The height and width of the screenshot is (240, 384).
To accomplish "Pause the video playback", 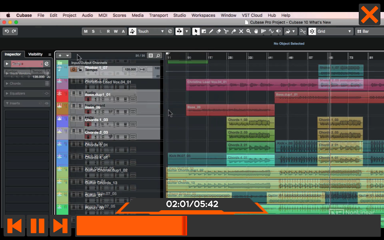I will click(37, 226).
